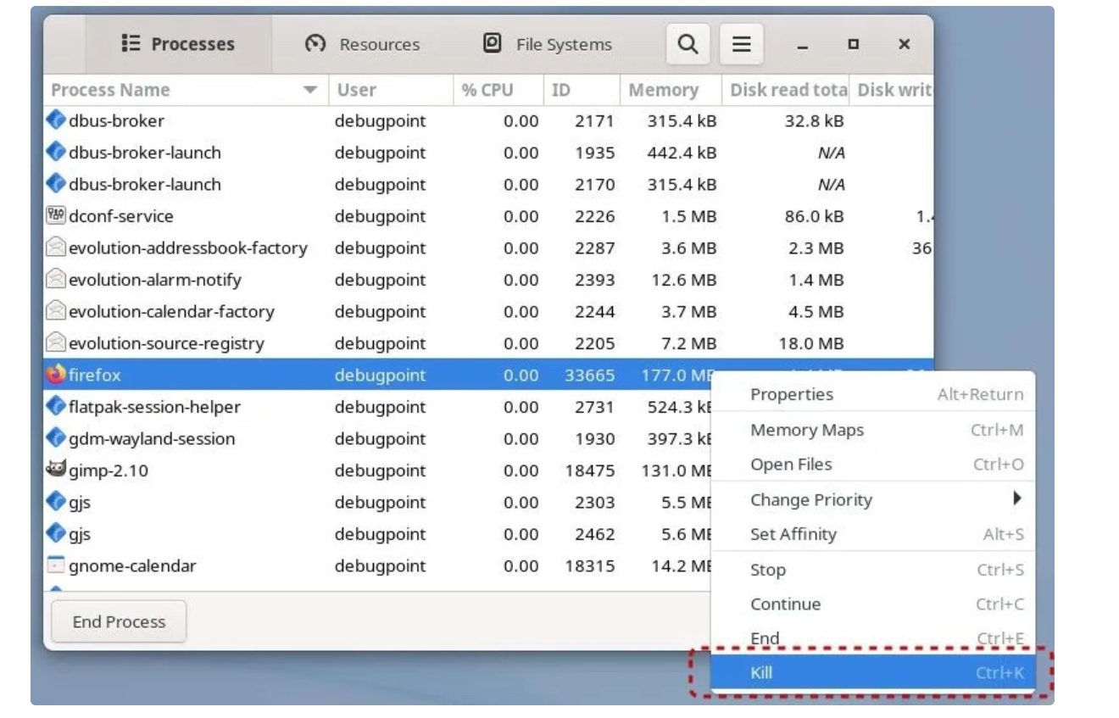Click the gdm-wayland-session process icon
Viewport: 1119px width, 718px height.
[x=56, y=438]
